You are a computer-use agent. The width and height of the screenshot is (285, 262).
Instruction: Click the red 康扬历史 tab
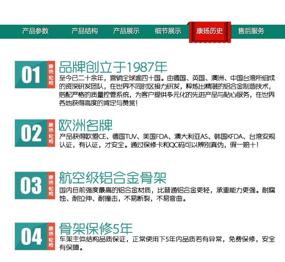[x=210, y=32]
